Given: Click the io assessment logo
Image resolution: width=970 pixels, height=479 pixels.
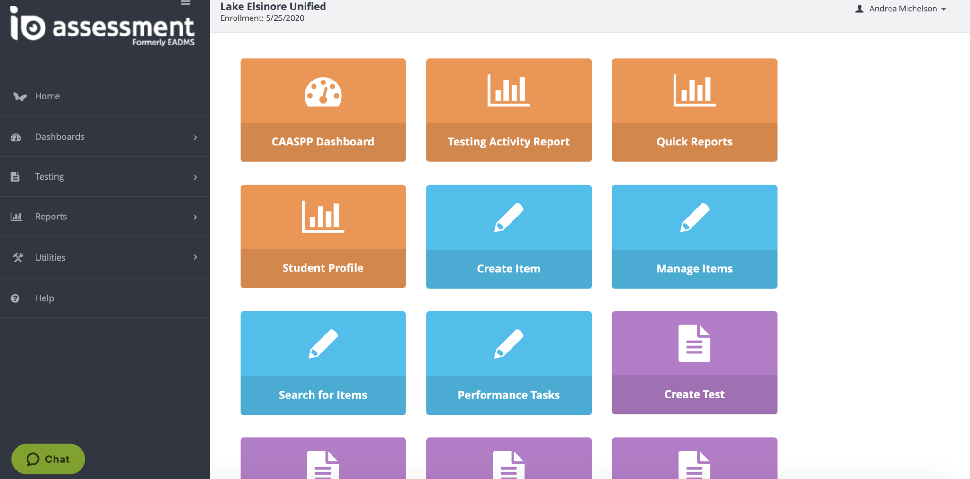Looking at the screenshot, I should [x=102, y=27].
